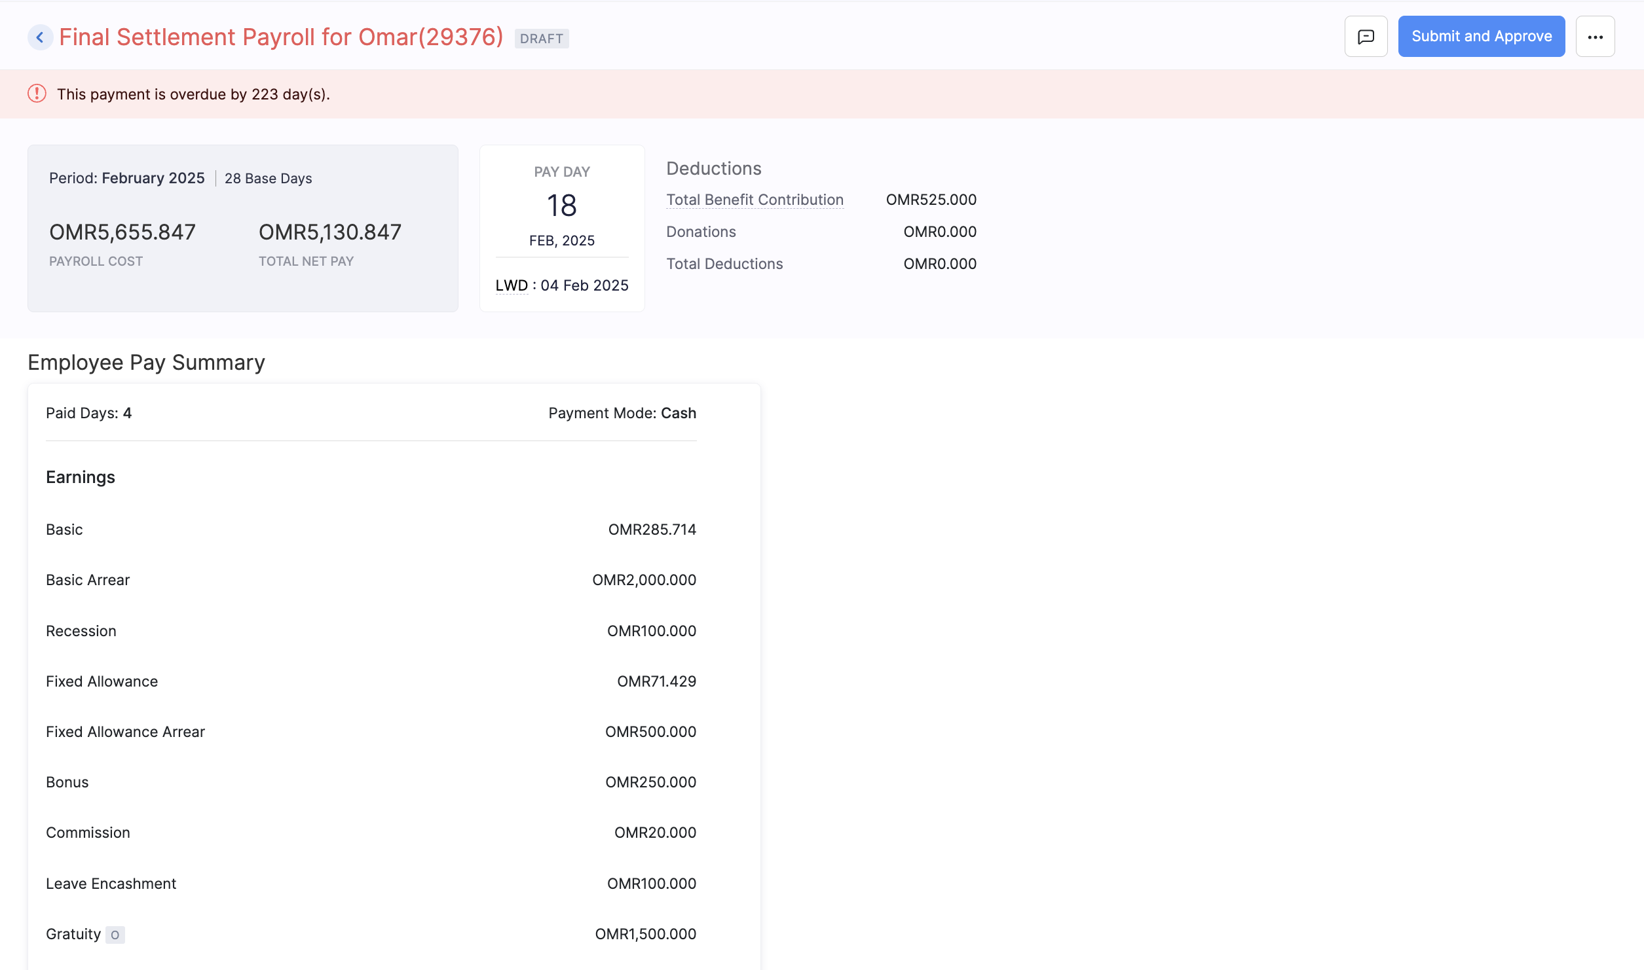This screenshot has height=970, width=1644.
Task: Click the pay day 18 card
Action: [561, 206]
